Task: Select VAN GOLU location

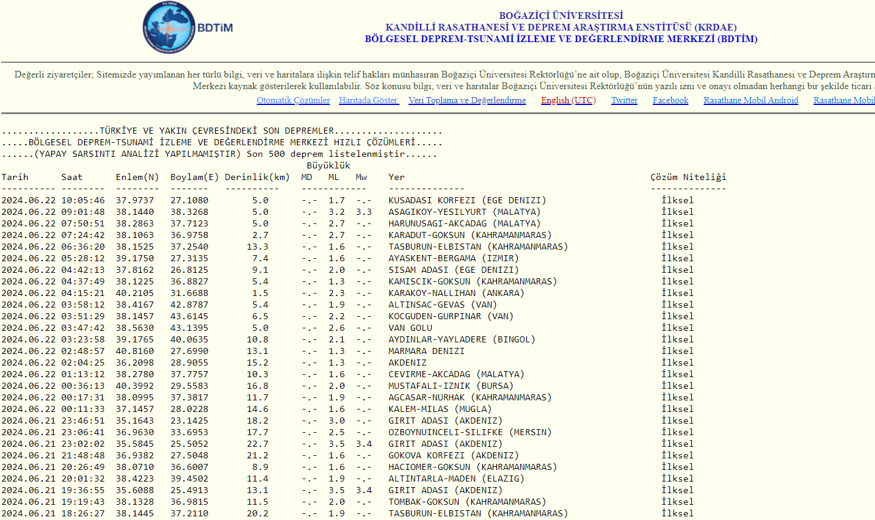Action: (x=410, y=328)
